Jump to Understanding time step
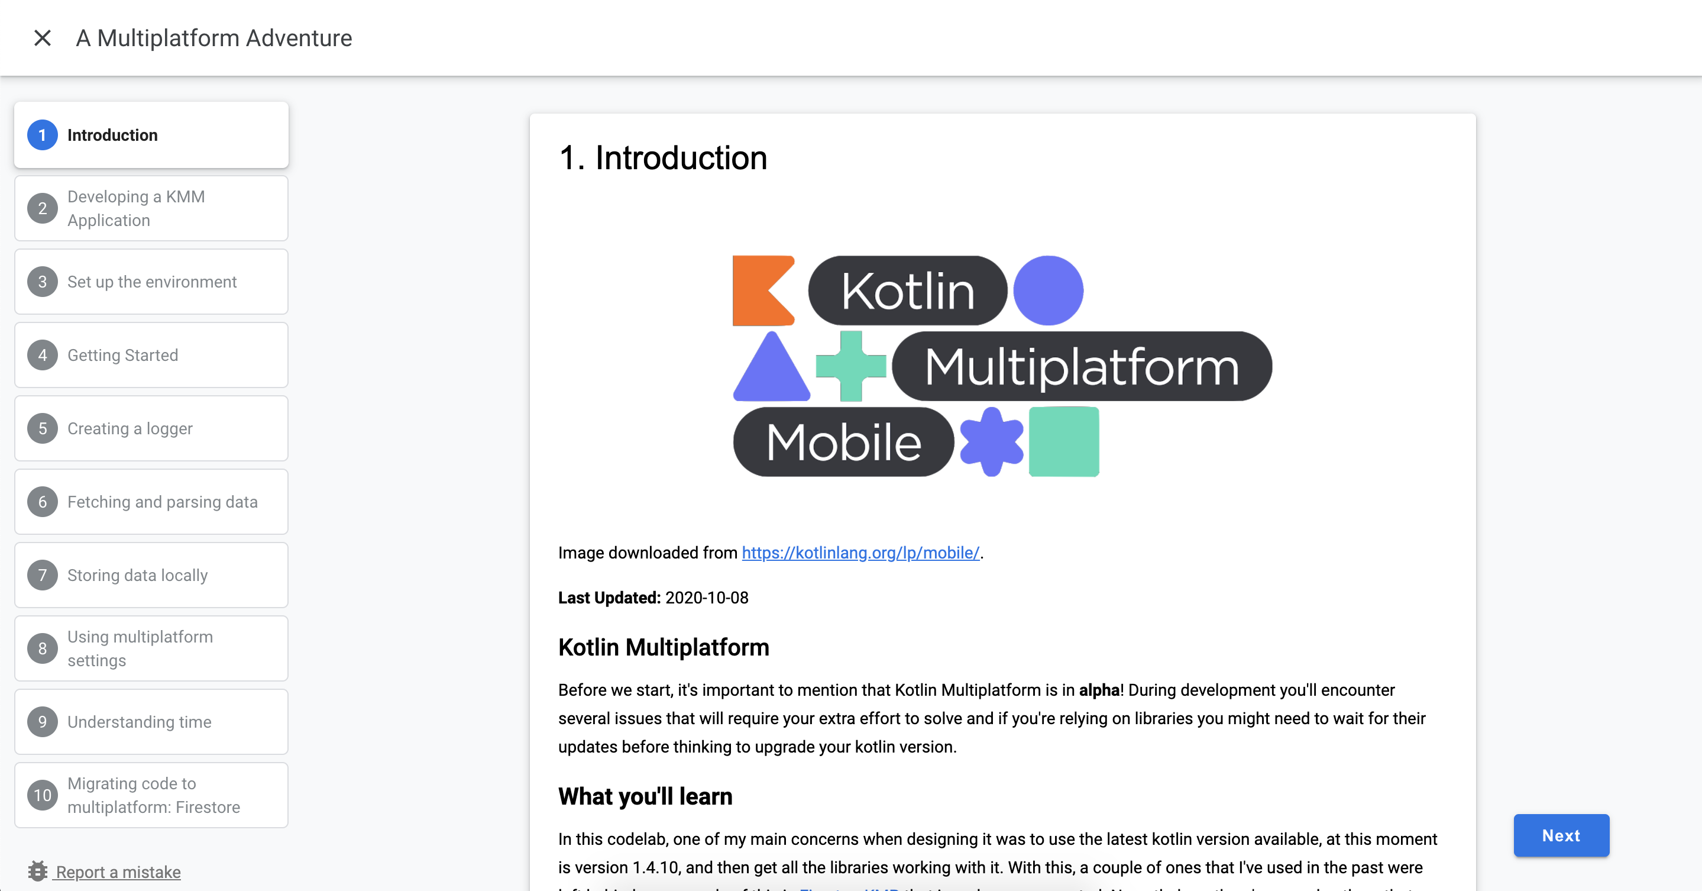The image size is (1702, 891). pos(140,722)
